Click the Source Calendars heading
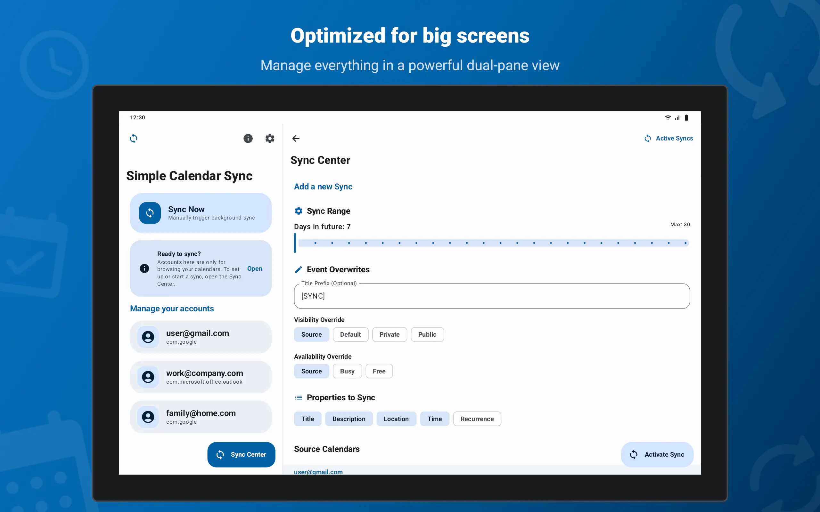 (x=327, y=449)
